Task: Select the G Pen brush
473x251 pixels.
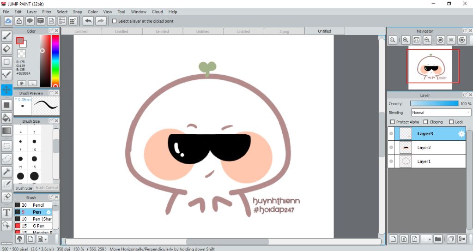Action: 33,226
